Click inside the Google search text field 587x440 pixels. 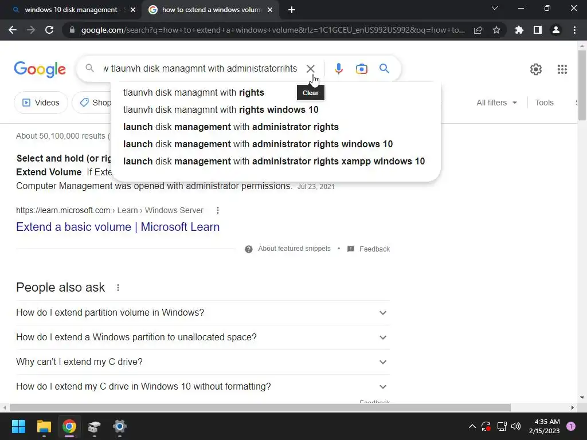[200, 69]
